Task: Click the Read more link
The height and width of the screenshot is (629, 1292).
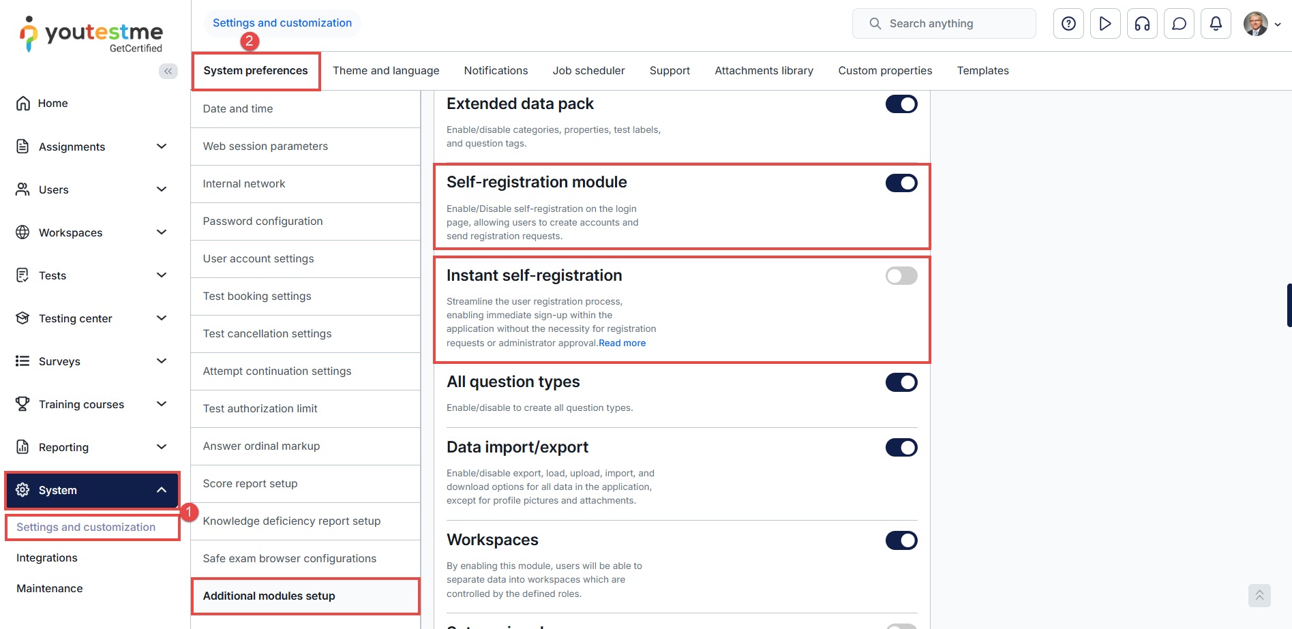Action: point(622,343)
